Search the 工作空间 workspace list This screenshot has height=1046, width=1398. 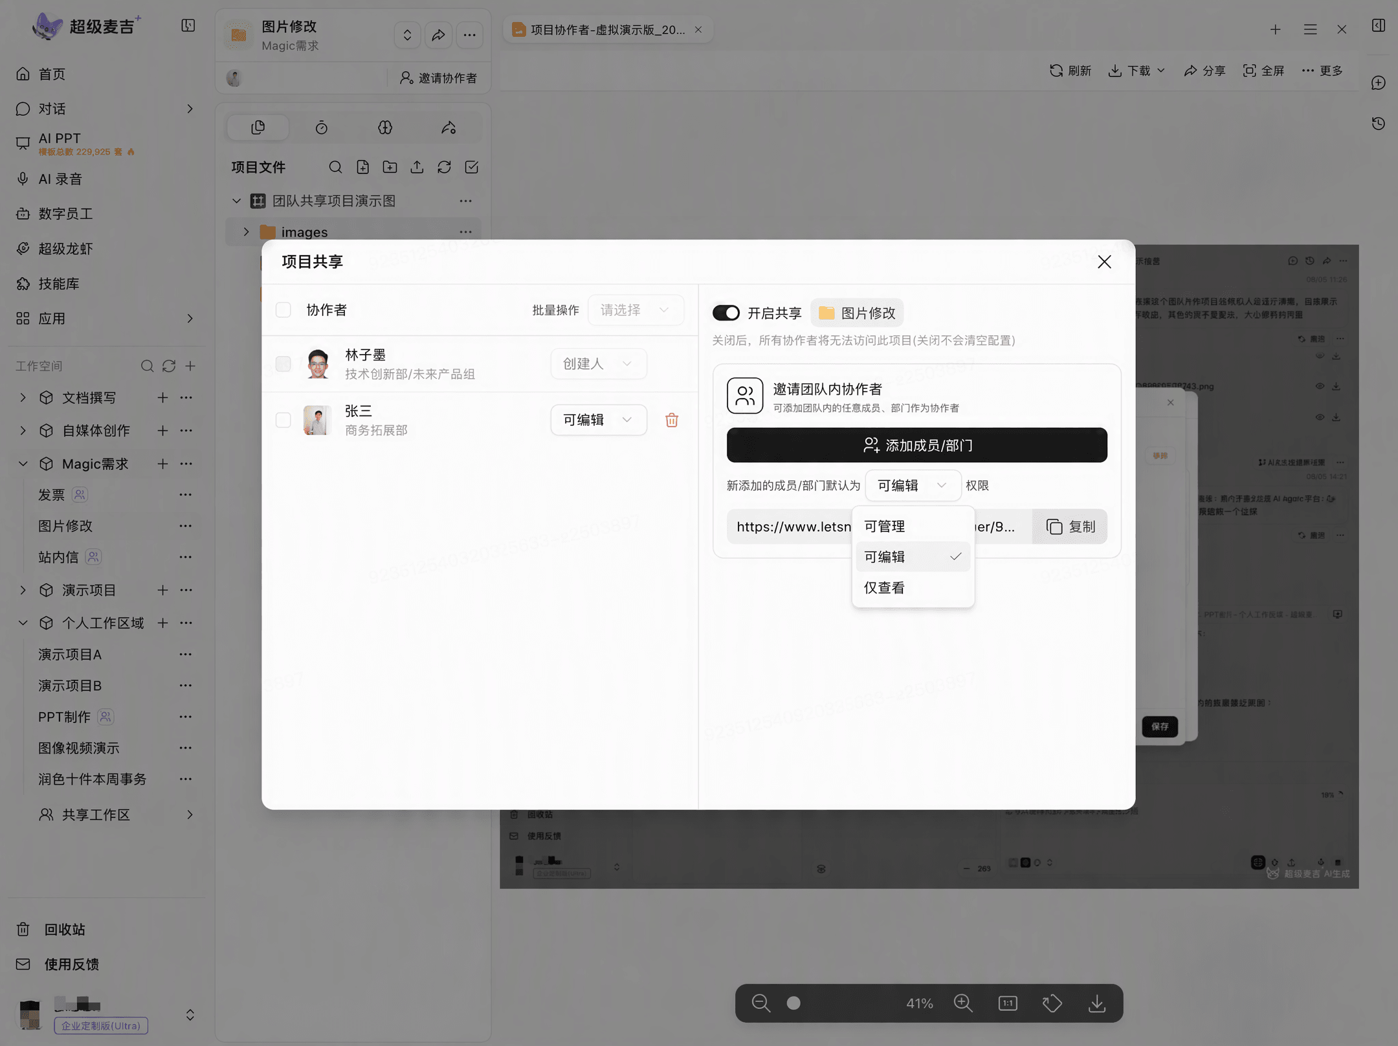tap(147, 366)
